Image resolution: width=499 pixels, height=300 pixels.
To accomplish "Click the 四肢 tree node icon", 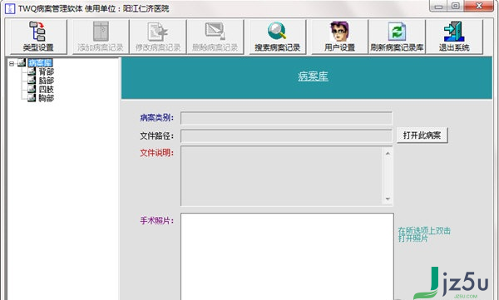I will pos(32,89).
